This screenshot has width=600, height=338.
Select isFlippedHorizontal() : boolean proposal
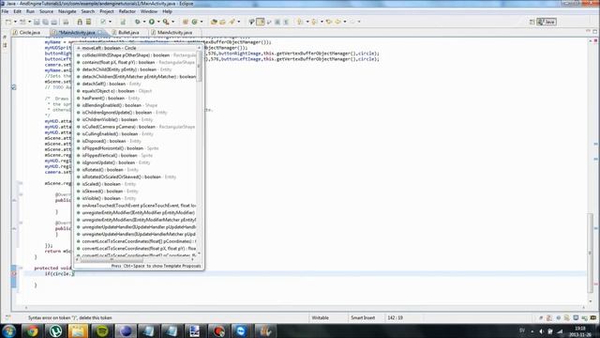pyautogui.click(x=135, y=148)
